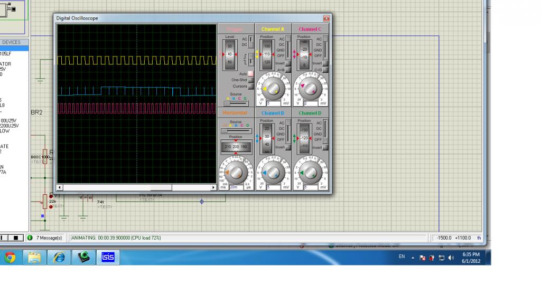Click the Horizontal timebase dial knob
Viewport: 541px width, 304px height.
[236, 172]
